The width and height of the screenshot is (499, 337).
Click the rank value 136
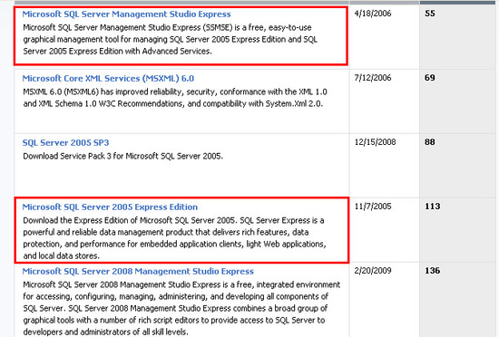click(x=432, y=271)
